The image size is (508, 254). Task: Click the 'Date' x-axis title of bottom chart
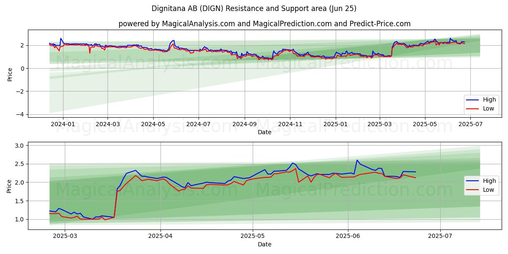[x=265, y=245]
